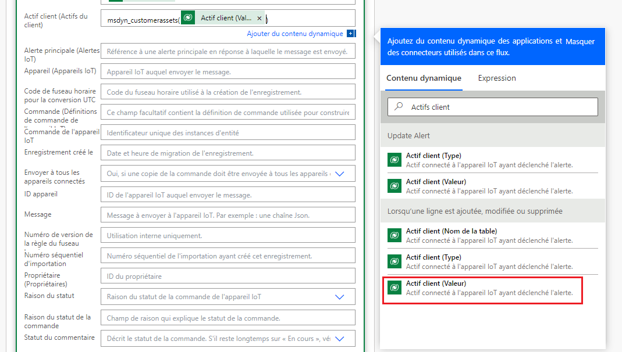Switch to the Contenu dynamique tab

(x=424, y=78)
